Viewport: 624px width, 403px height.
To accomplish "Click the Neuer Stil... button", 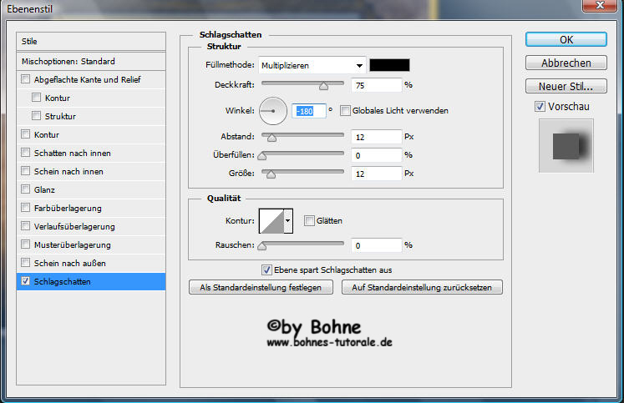I will [x=566, y=86].
